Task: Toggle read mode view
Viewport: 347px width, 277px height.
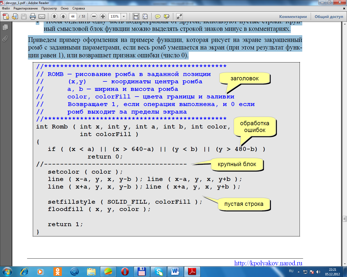Action: tap(179, 17)
